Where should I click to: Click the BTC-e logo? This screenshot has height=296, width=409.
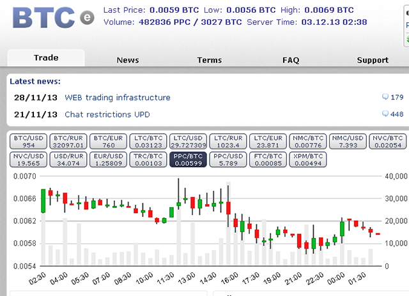[54, 17]
